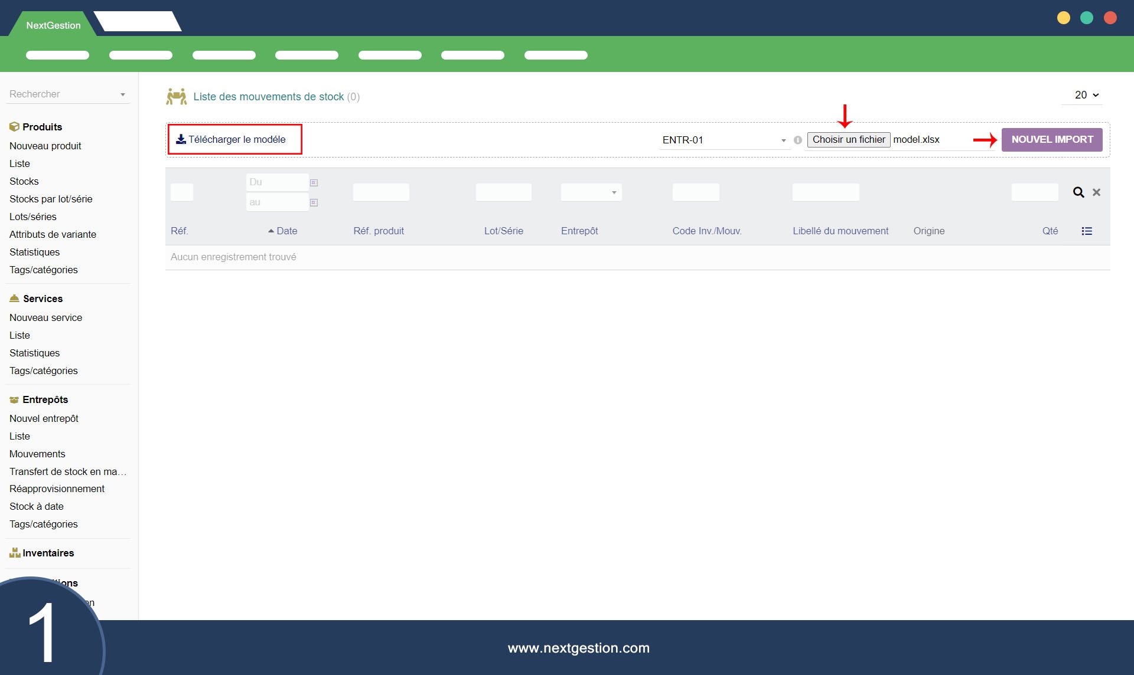The image size is (1134, 675).
Task: Open the 'Du' start date calendar picker
Action: (314, 183)
